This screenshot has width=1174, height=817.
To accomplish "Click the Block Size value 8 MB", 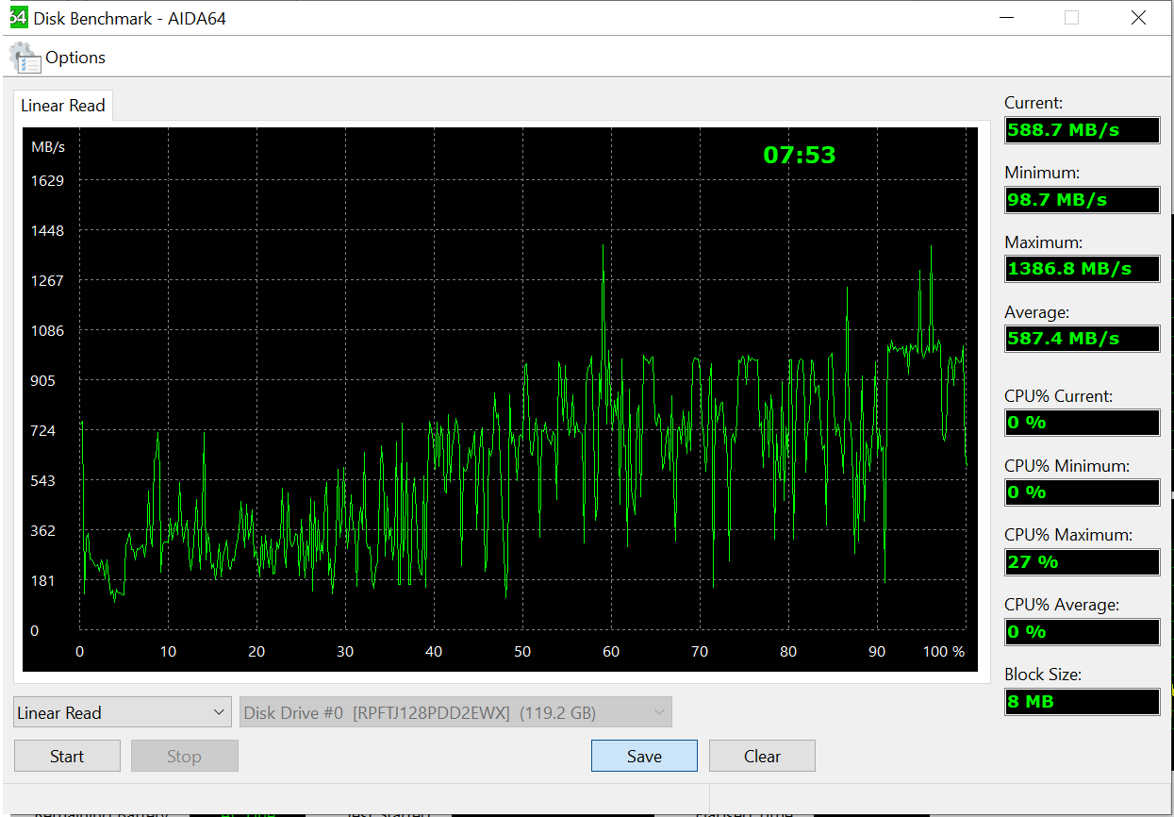I will point(1083,702).
